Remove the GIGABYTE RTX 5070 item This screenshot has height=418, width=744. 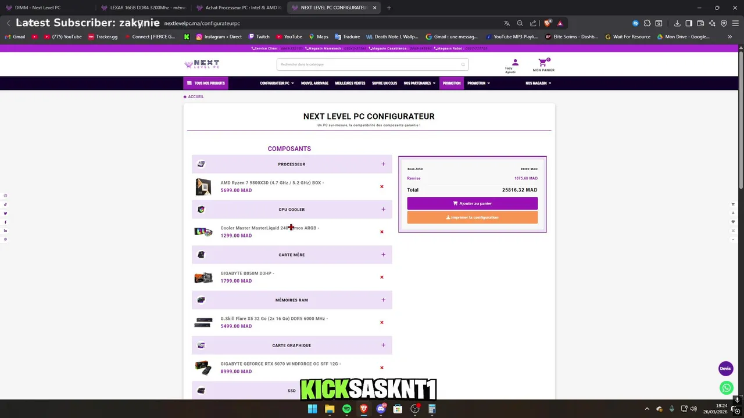[x=382, y=368]
